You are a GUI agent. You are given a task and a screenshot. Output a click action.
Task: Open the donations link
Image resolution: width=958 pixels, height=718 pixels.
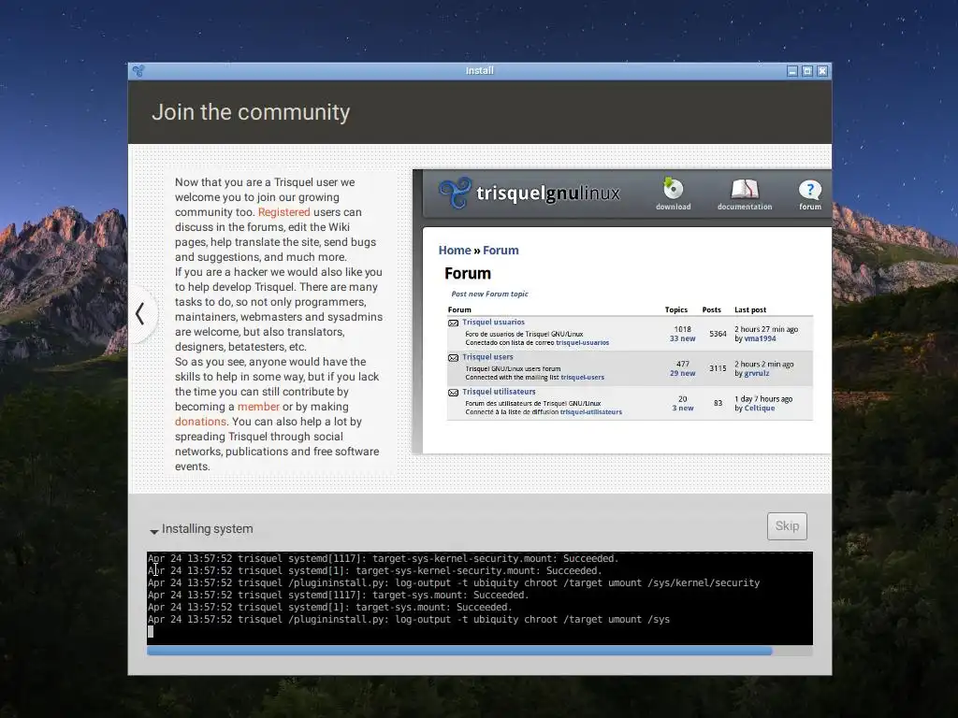click(x=200, y=422)
